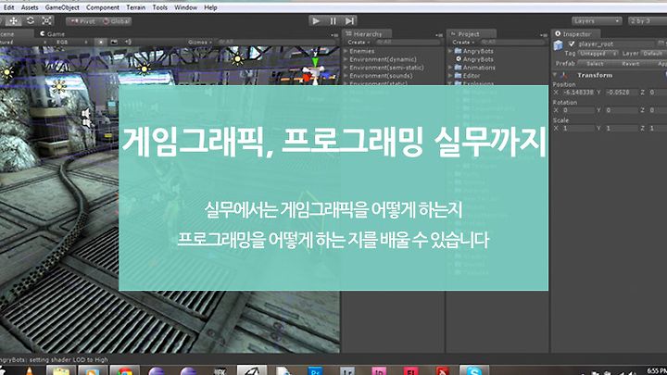Open the Help menu
This screenshot has height=375, width=667.
point(210,7)
